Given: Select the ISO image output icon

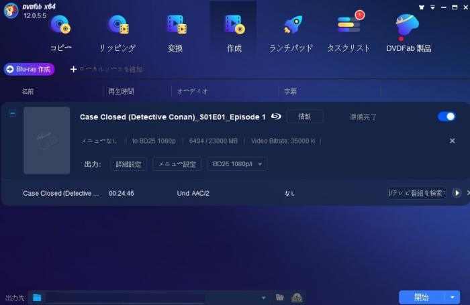Looking at the screenshot, I should tap(297, 298).
